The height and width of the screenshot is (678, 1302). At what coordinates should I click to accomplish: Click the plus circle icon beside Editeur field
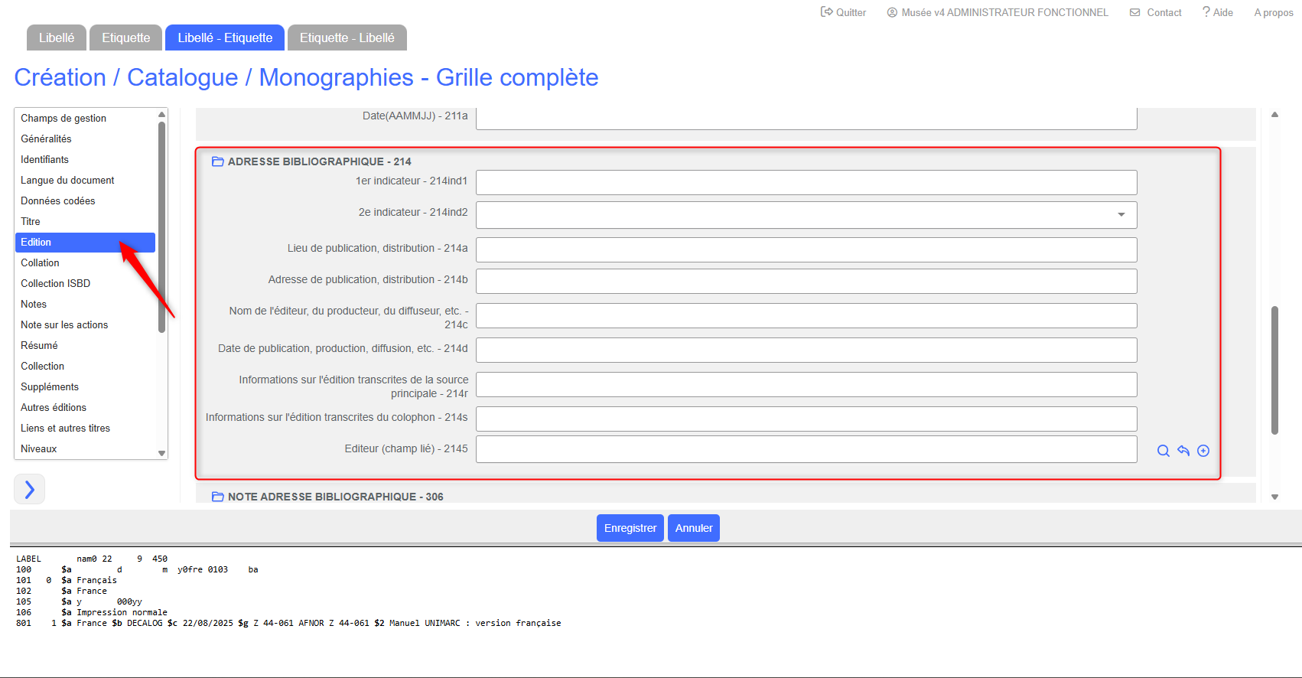coord(1203,451)
